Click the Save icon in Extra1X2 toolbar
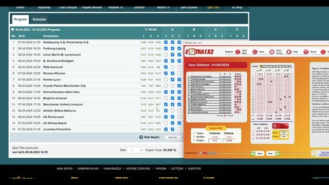This screenshot has width=329, height=185. pyautogui.click(x=272, y=52)
